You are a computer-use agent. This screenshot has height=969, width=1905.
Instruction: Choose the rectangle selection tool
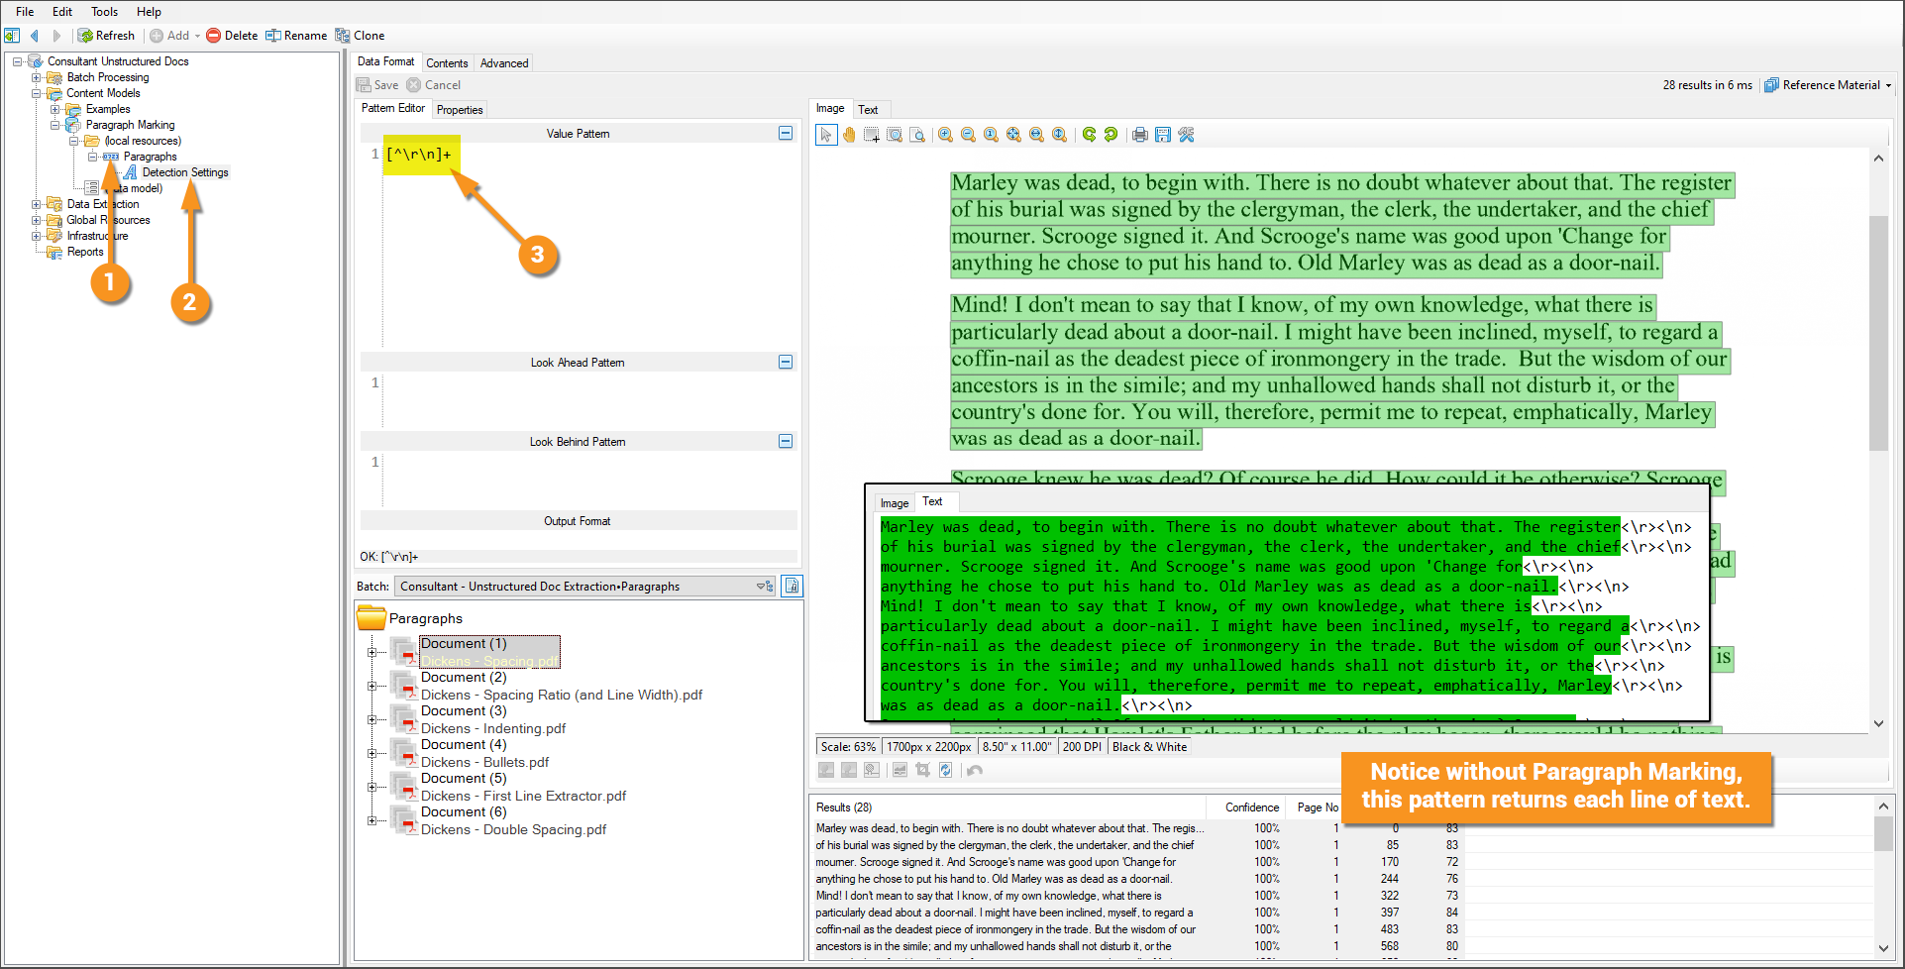click(x=872, y=135)
